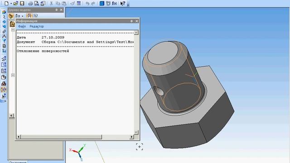
Task: Click the 'Документ' label line
Action: 26,42
